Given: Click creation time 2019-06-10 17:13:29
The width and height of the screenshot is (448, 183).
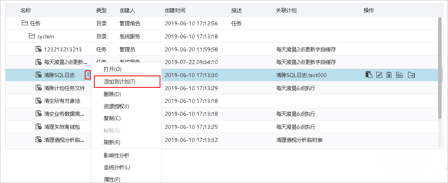Looking at the screenshot, I should pos(191,89).
